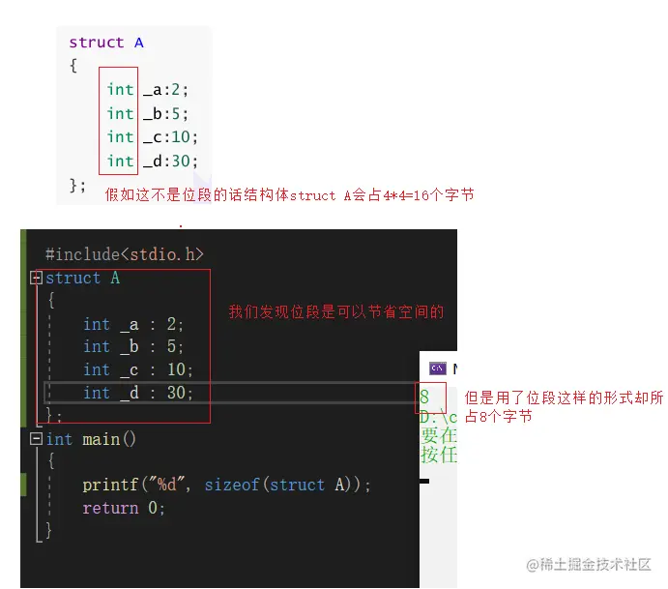668x589 pixels.
Task: Click int _b : 5 in the dark editor
Action: (x=133, y=346)
